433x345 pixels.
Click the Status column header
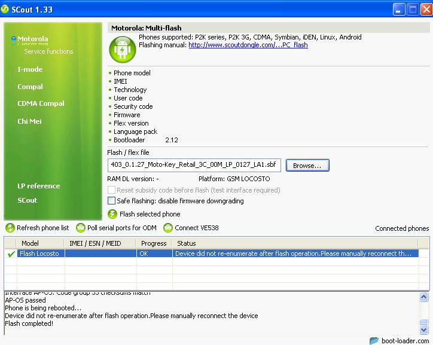tap(295, 243)
